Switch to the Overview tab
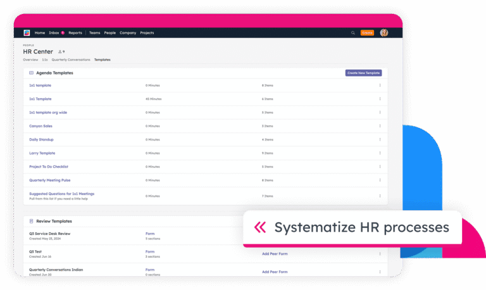Viewport: 486px width, 290px height. [x=30, y=60]
